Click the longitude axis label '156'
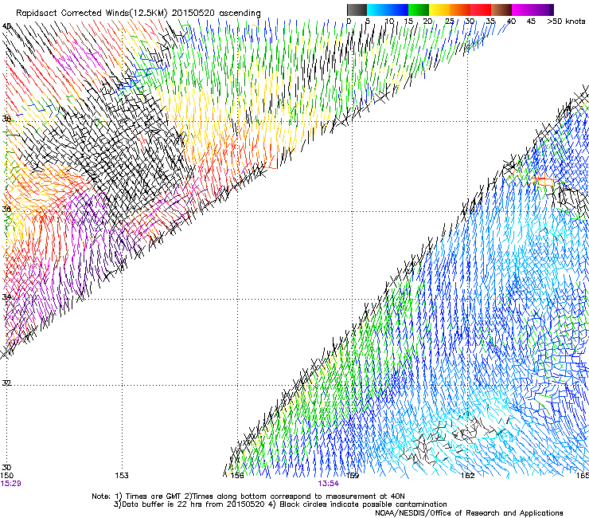This screenshot has width=589, height=518. (x=237, y=476)
